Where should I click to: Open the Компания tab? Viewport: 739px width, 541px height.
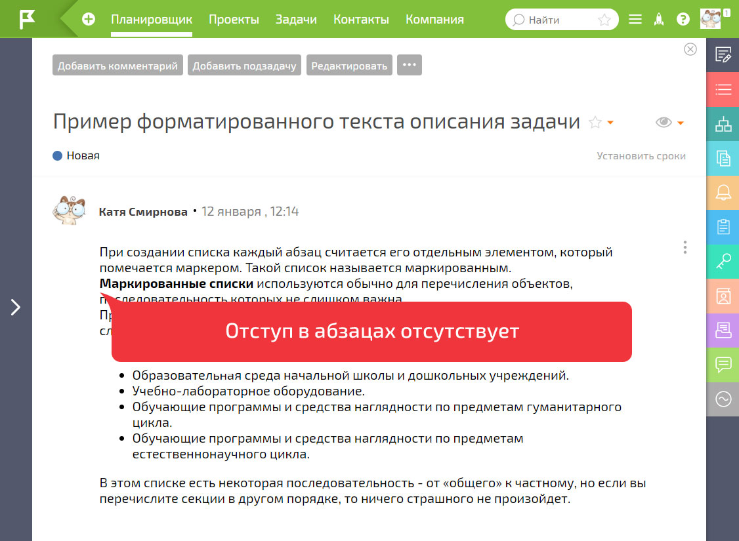(x=434, y=19)
